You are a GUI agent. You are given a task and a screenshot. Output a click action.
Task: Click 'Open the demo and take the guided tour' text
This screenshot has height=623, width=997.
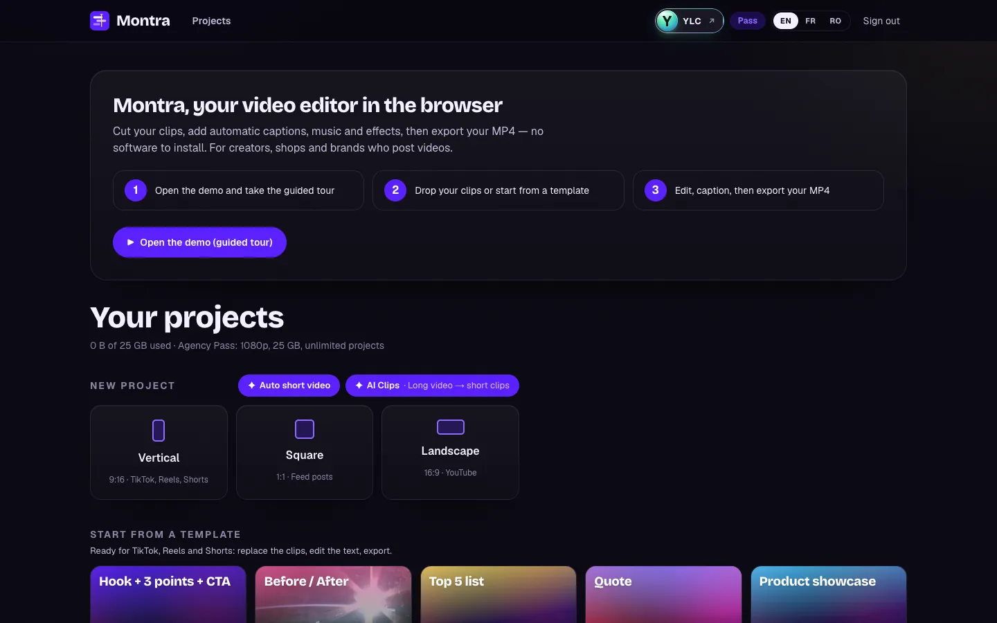[x=244, y=190]
